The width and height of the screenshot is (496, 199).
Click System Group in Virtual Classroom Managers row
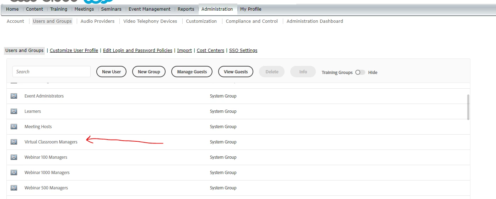click(223, 142)
